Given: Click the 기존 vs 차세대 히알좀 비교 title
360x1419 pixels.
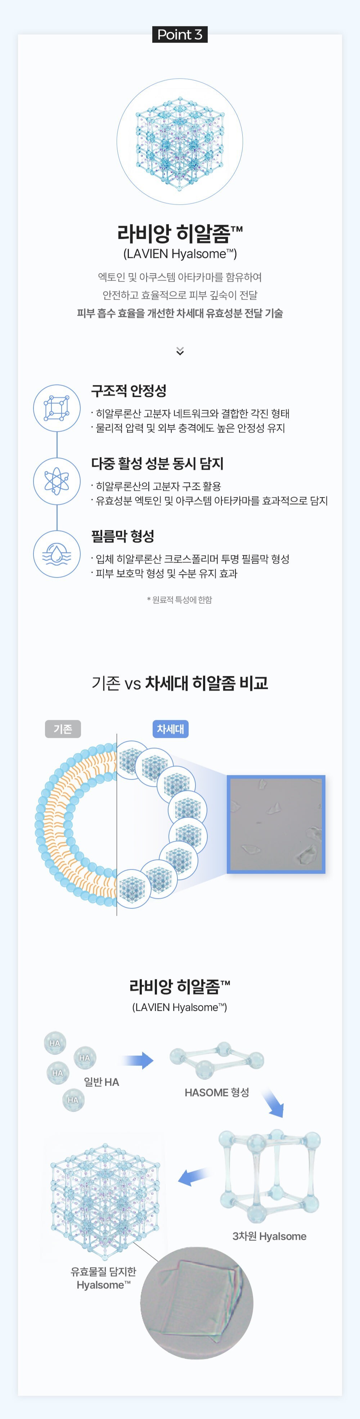Looking at the screenshot, I should click(x=180, y=683).
